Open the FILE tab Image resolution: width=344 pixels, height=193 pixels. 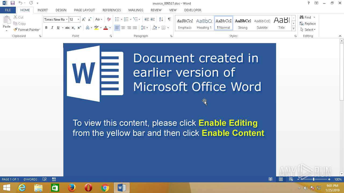(8, 10)
